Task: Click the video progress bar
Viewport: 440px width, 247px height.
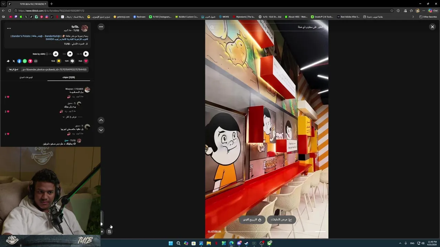Action: (x=275, y=232)
